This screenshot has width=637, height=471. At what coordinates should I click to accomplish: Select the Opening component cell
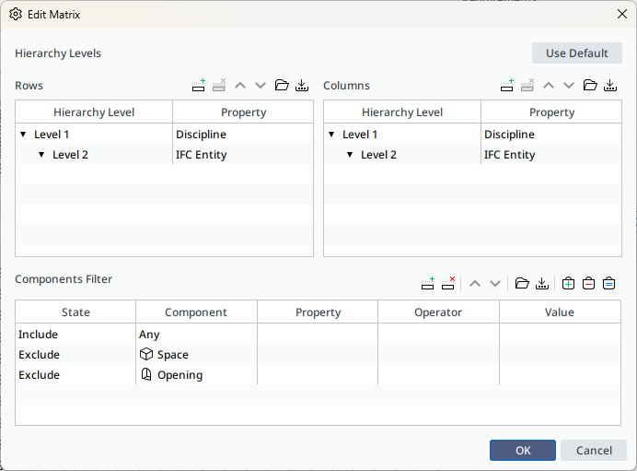pos(196,374)
